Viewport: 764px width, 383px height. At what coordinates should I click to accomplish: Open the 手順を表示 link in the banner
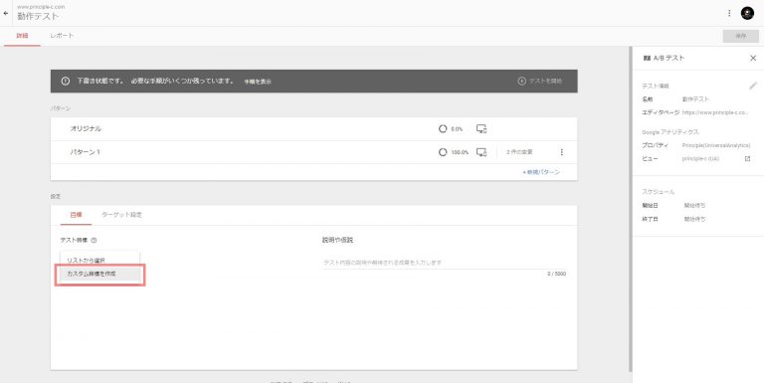click(x=258, y=82)
